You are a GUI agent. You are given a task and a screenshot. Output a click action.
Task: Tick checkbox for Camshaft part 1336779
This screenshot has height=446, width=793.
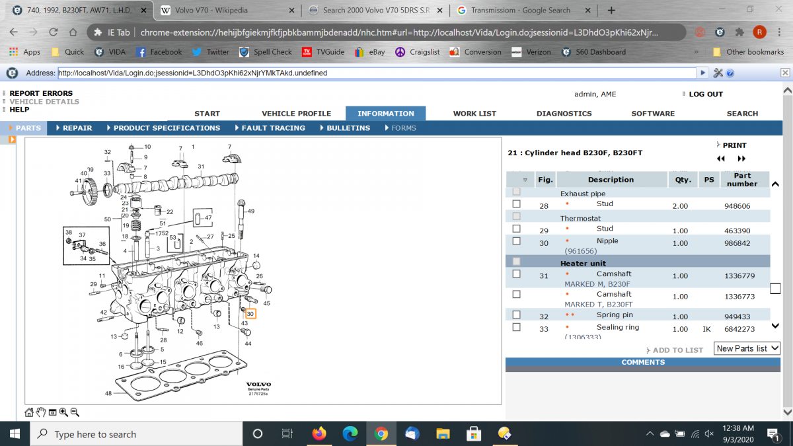517,274
